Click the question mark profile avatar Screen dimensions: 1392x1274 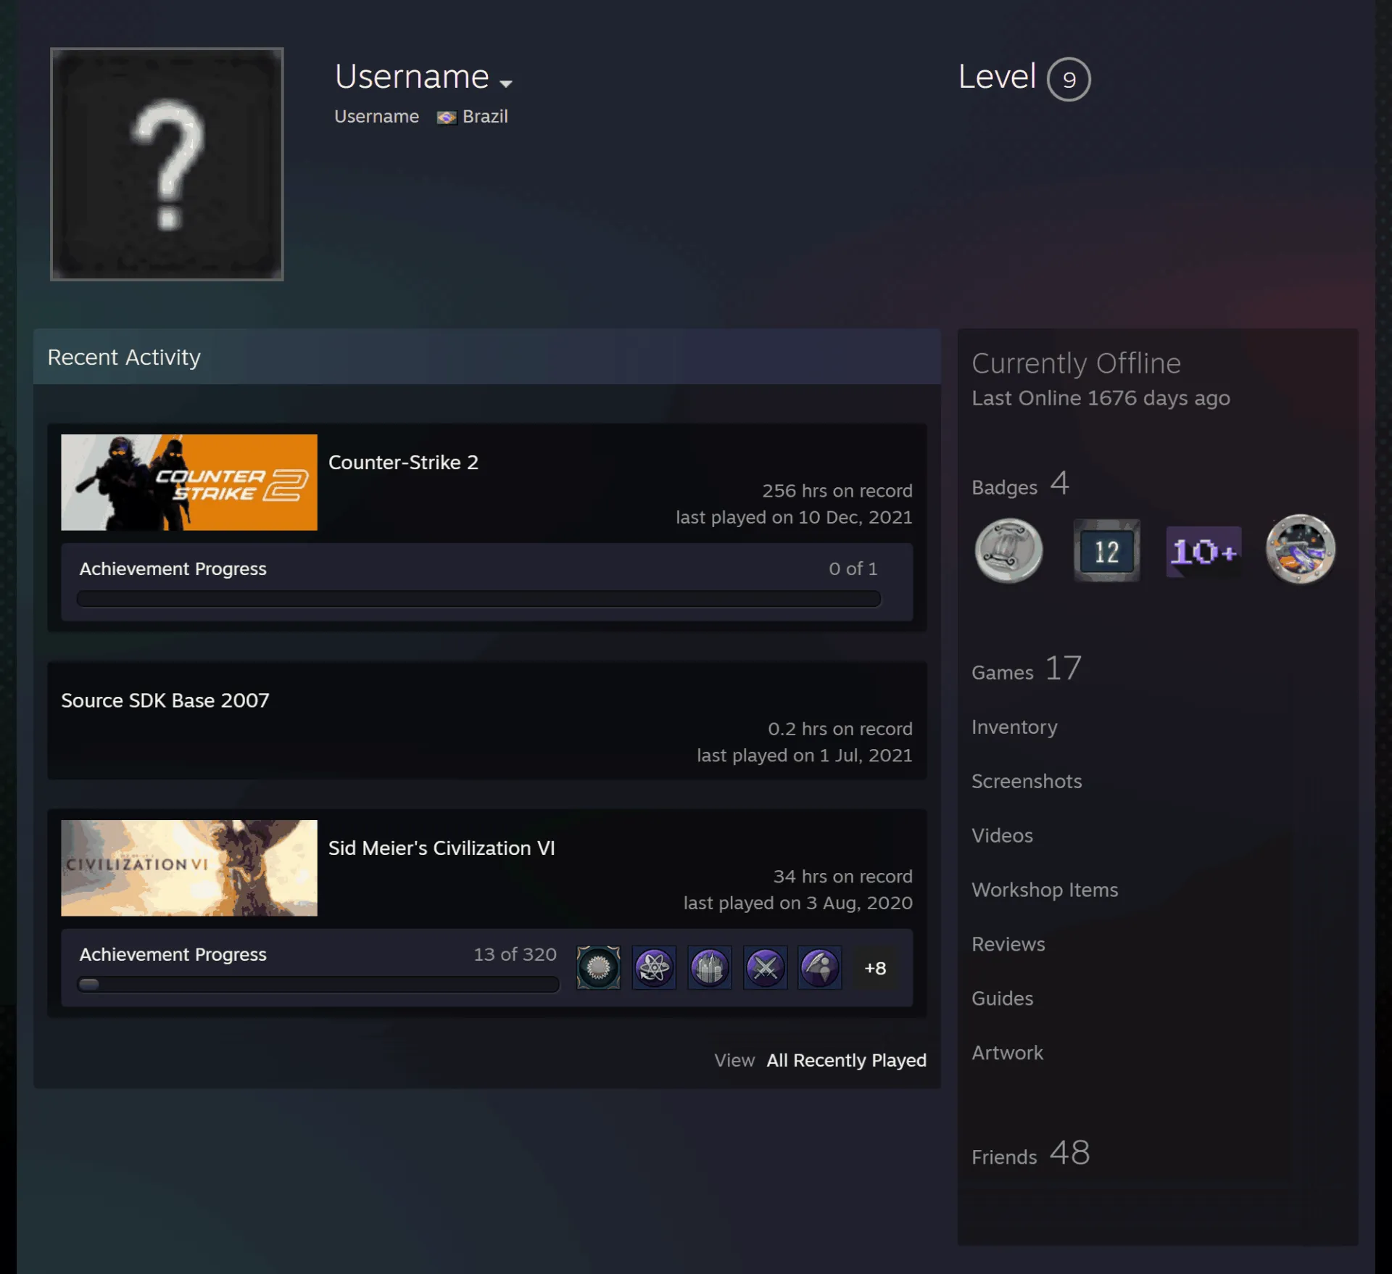[167, 164]
